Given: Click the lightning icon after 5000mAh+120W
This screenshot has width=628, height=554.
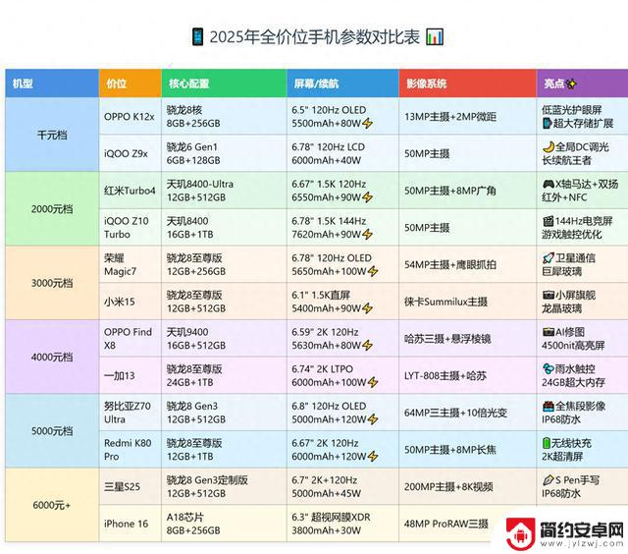Looking at the screenshot, I should click(x=373, y=419).
